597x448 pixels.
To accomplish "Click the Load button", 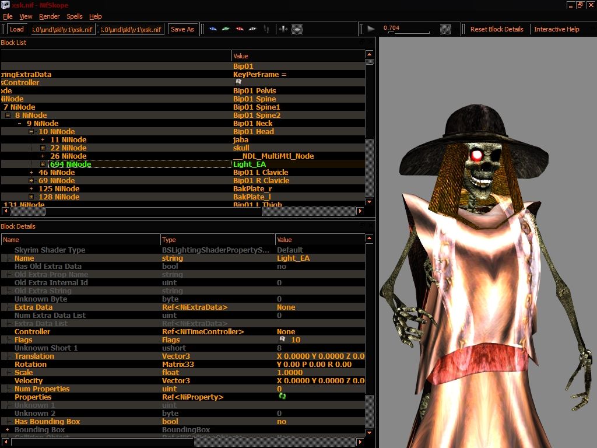I will pyautogui.click(x=17, y=29).
